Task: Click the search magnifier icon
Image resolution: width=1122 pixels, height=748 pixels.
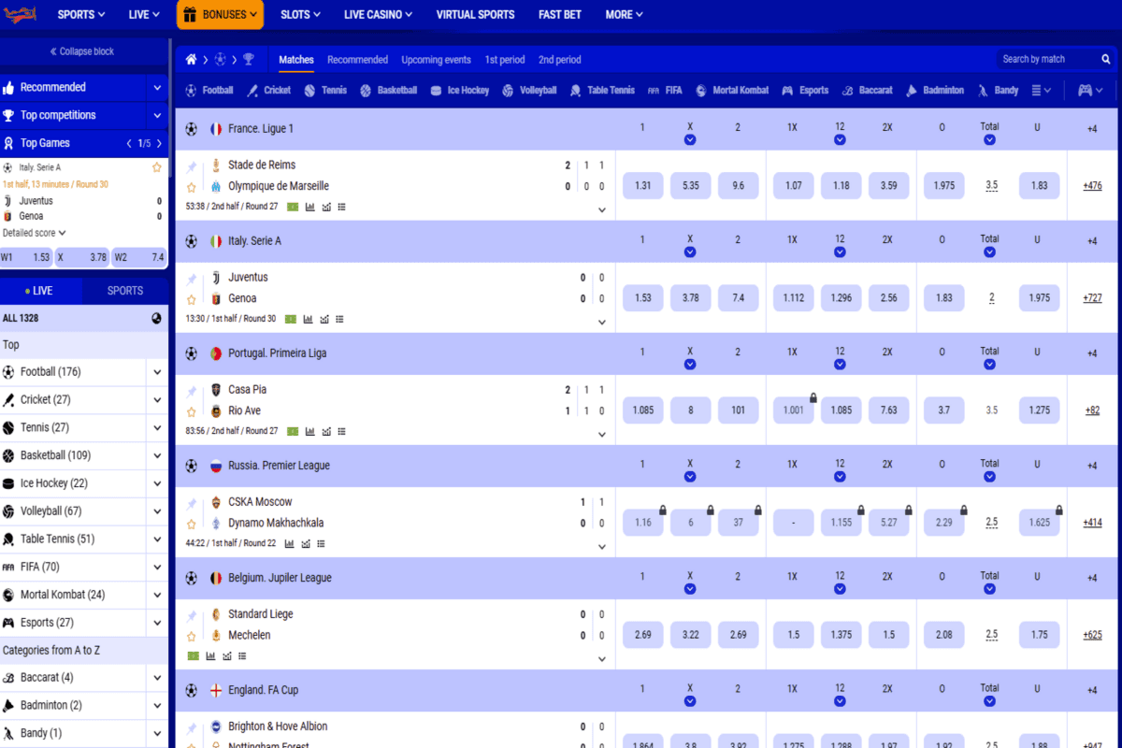Action: [1105, 60]
